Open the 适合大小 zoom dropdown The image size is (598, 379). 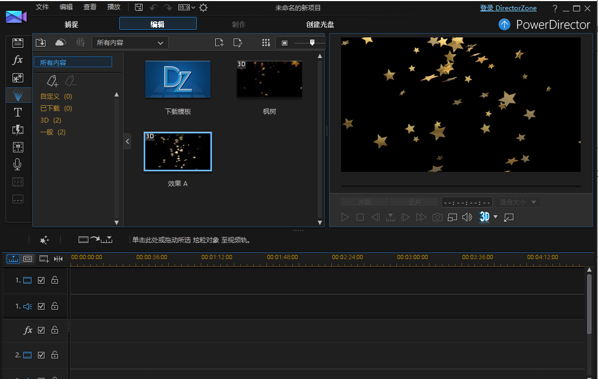point(518,202)
